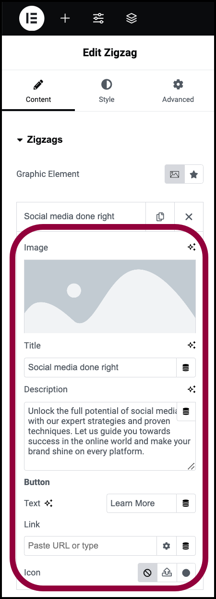216x599 pixels.
Task: Switch to the Advanced tab
Action: pyautogui.click(x=178, y=91)
